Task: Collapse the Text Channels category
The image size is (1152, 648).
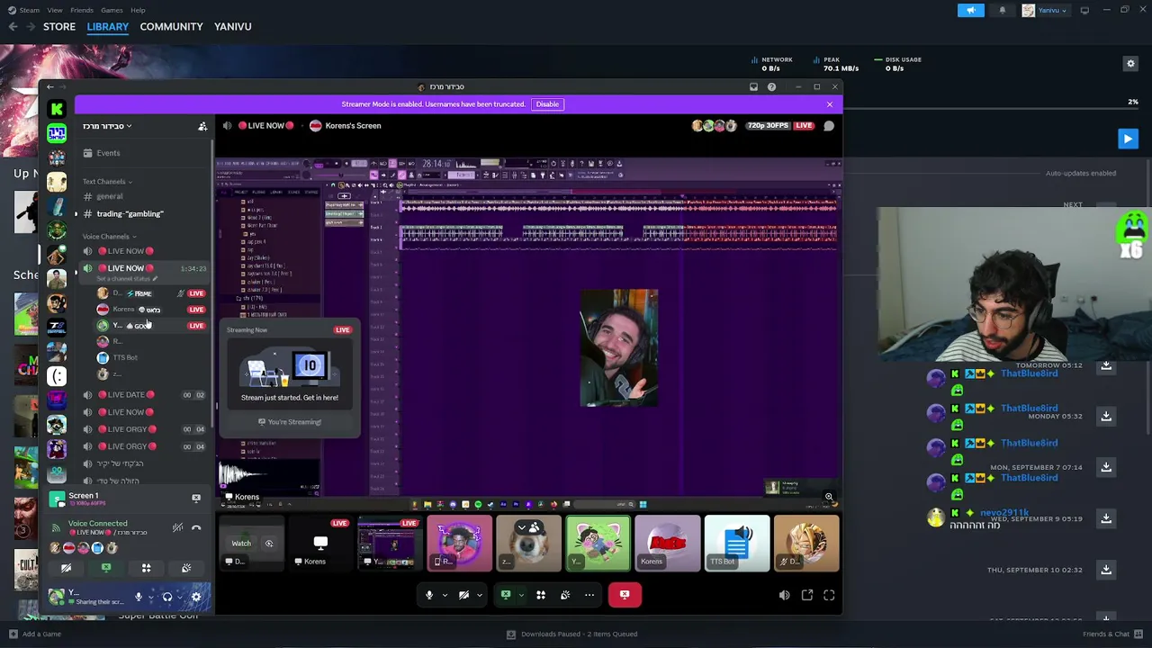Action: 107,182
